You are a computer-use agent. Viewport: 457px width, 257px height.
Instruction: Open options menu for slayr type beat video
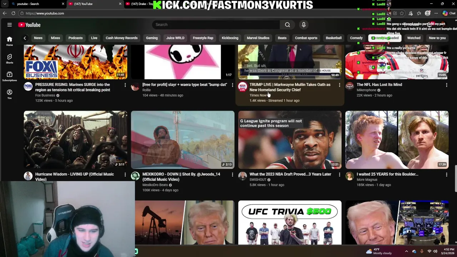point(232,85)
